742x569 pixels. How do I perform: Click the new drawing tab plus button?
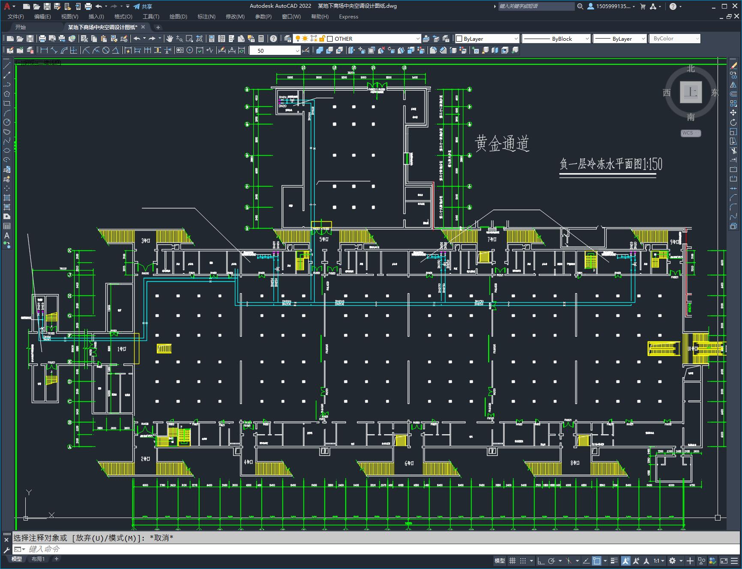(x=158, y=27)
